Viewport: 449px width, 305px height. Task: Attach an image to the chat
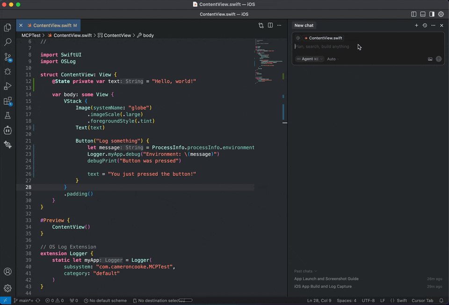coord(430,58)
